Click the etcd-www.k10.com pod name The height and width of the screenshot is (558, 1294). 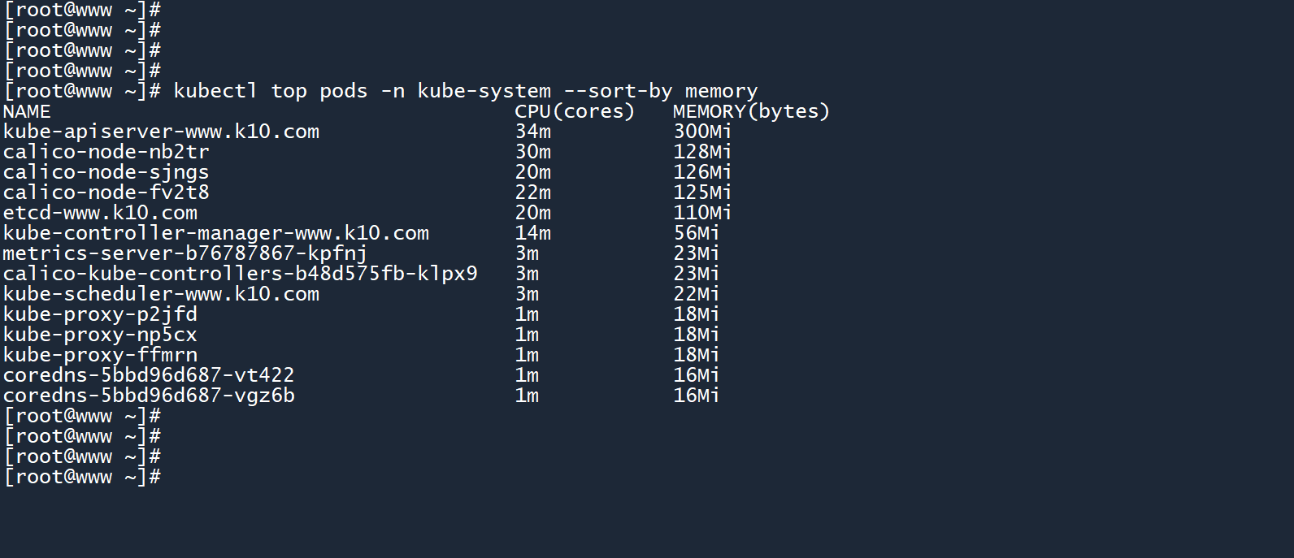(x=100, y=213)
